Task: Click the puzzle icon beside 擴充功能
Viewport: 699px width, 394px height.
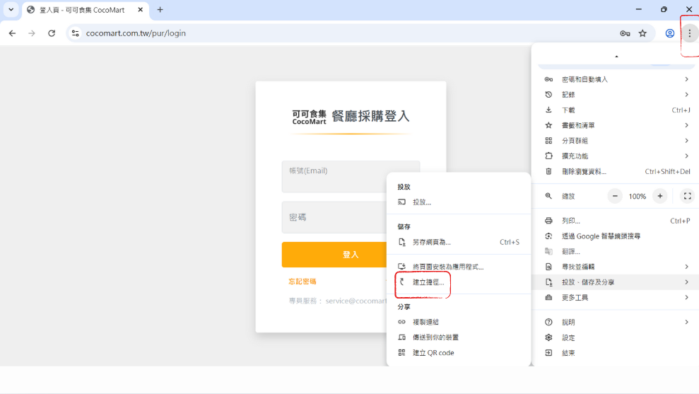Action: (x=548, y=156)
